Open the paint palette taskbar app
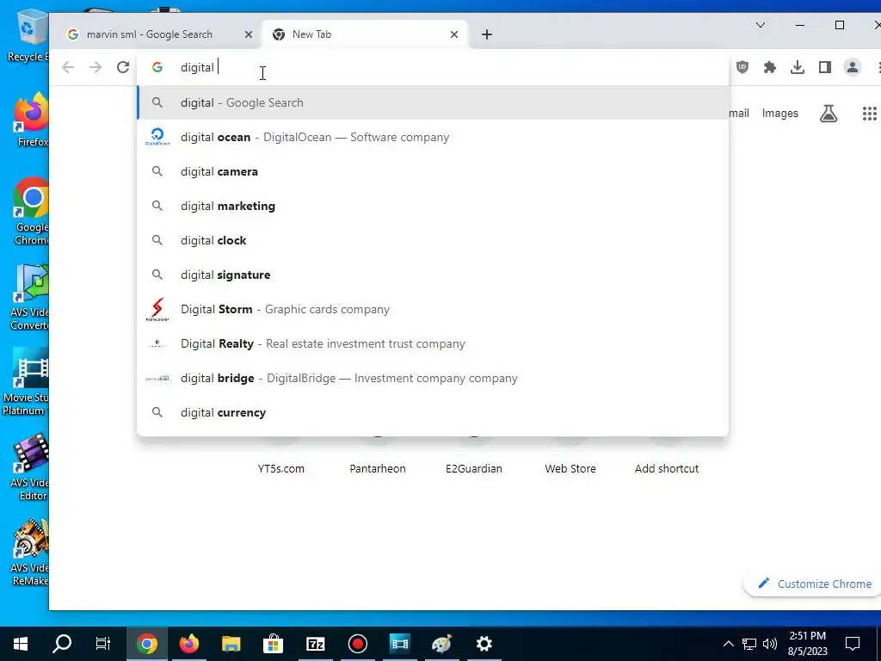This screenshot has height=661, width=881. tap(441, 643)
